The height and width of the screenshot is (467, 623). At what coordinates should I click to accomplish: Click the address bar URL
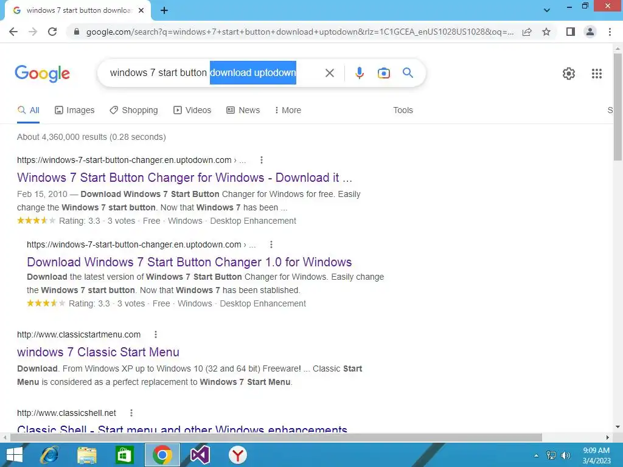[300, 32]
